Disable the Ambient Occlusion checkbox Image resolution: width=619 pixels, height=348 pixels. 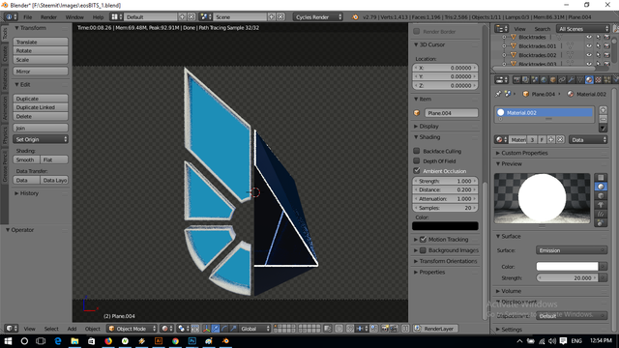pyautogui.click(x=417, y=170)
